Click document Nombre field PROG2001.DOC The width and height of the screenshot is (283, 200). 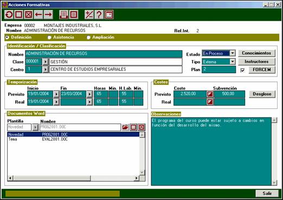pos(80,127)
